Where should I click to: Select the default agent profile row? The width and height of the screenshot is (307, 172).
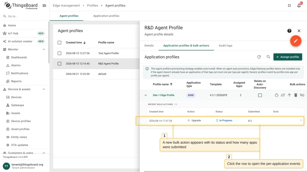[96, 74]
